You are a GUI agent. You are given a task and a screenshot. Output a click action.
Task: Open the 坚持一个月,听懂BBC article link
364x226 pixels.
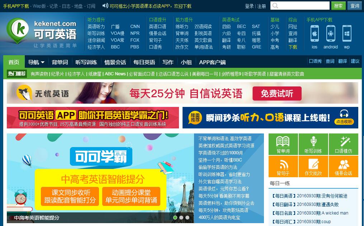[220, 160]
